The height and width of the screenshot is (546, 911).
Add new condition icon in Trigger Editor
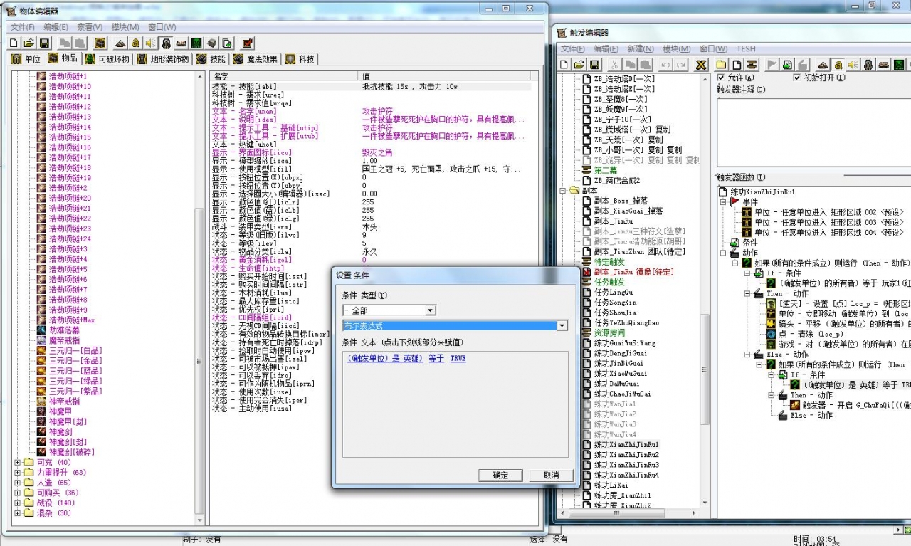786,64
